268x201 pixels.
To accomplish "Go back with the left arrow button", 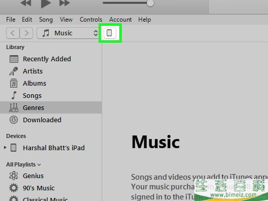I will tap(13, 33).
